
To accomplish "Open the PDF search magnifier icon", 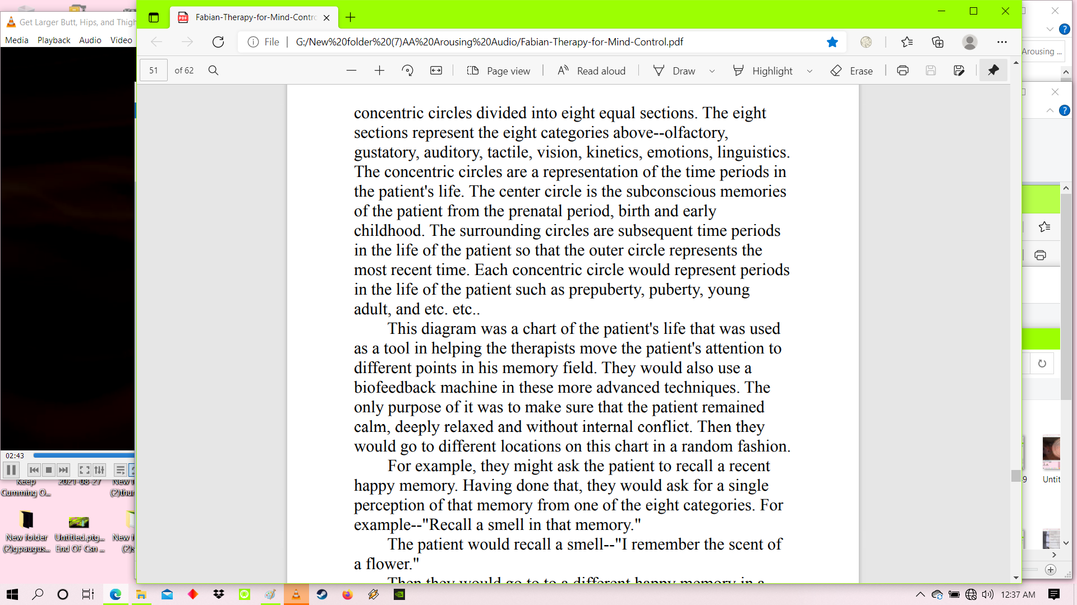I will [x=213, y=71].
